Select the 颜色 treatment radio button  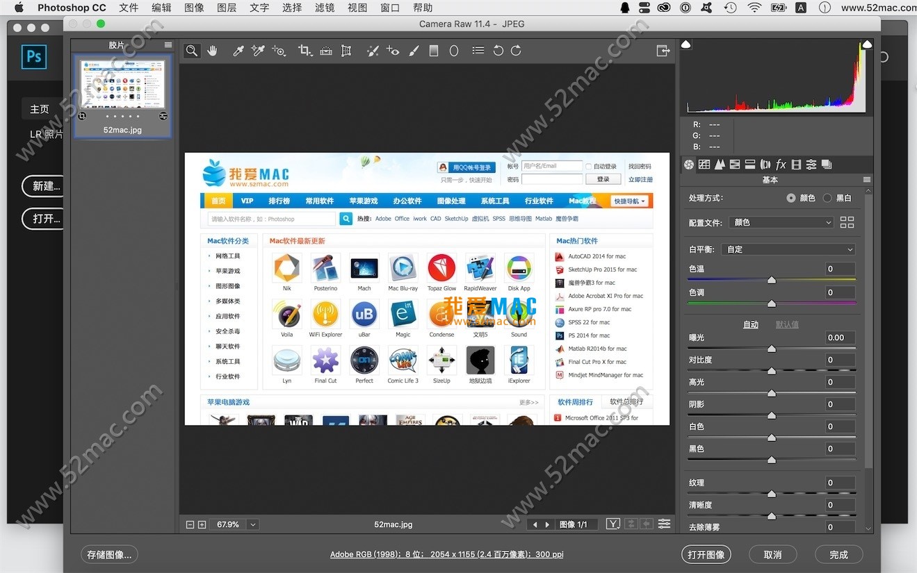click(791, 198)
